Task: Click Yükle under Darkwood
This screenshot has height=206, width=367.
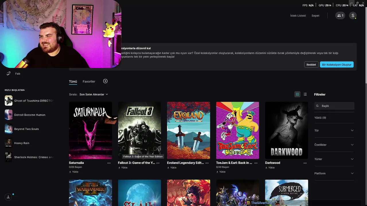Action: click(x=270, y=168)
